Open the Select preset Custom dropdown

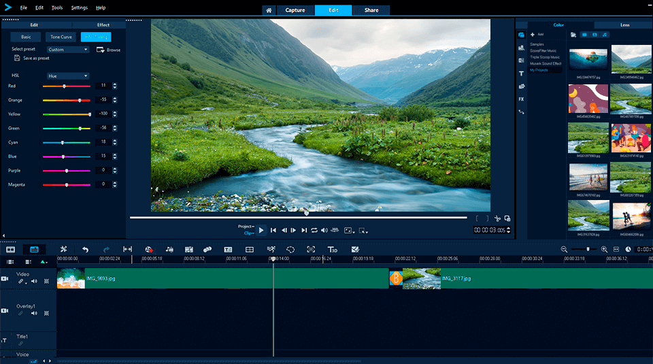68,50
